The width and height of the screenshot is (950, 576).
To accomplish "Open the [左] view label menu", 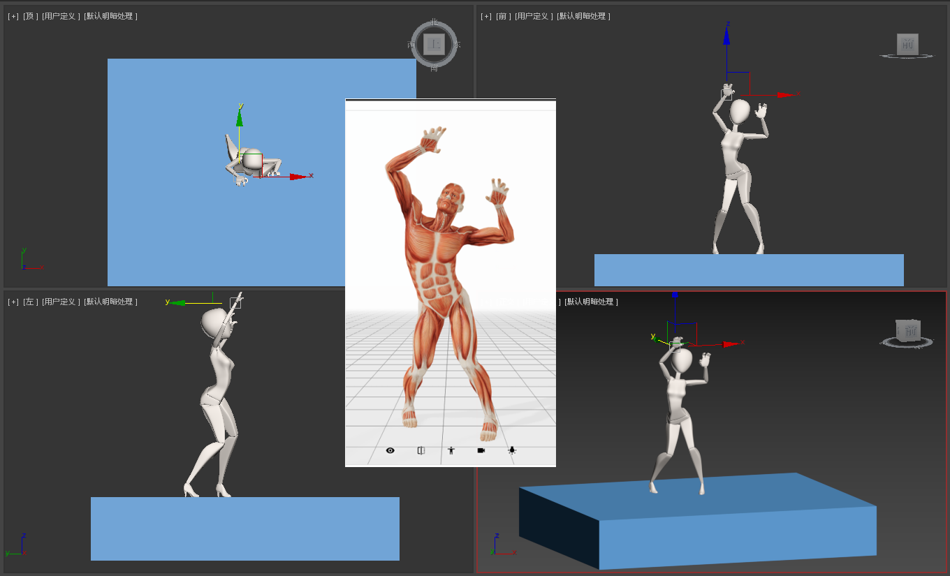I will (30, 302).
